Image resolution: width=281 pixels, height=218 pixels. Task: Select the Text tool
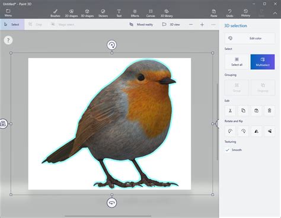pyautogui.click(x=119, y=13)
